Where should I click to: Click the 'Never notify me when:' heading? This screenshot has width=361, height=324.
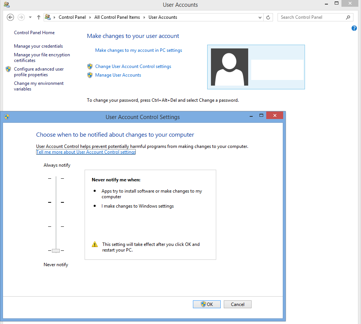point(116,180)
